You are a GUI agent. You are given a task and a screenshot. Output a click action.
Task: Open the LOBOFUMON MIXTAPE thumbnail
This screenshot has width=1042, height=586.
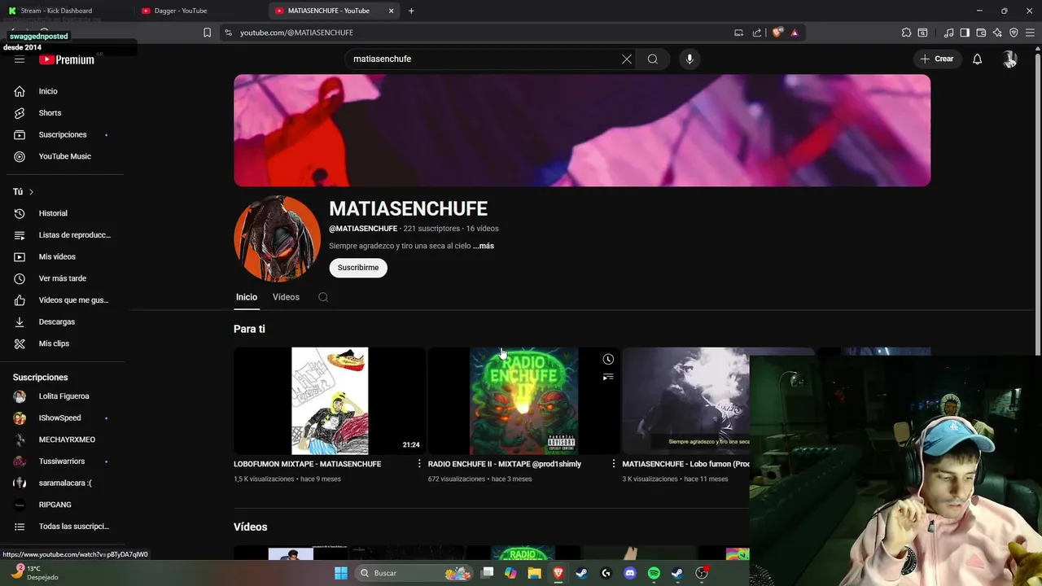point(330,400)
